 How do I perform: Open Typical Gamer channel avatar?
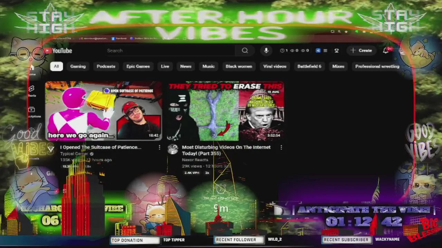click(x=51, y=149)
